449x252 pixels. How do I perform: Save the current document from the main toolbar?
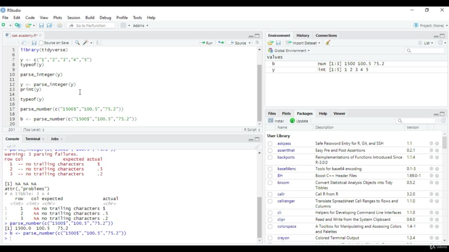41,25
